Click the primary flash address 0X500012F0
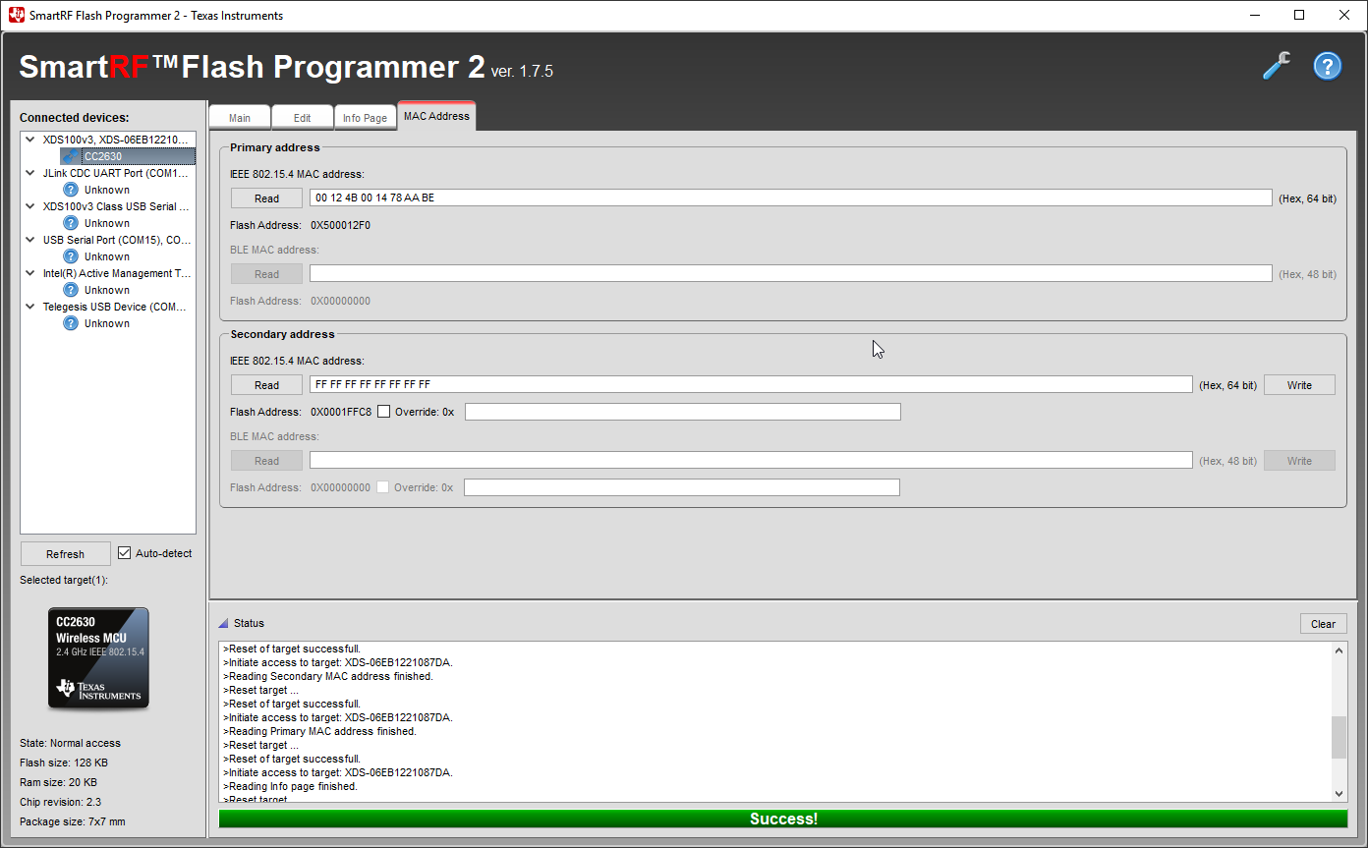 340,225
